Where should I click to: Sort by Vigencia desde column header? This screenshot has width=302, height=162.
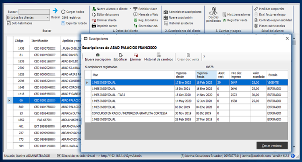(x=185, y=75)
